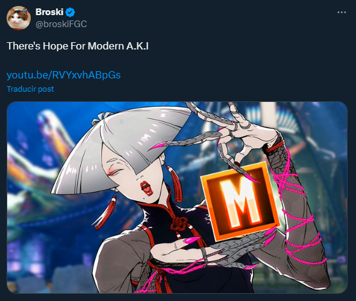Open the youtu.be/RVYxvhABpGs link

[x=64, y=75]
